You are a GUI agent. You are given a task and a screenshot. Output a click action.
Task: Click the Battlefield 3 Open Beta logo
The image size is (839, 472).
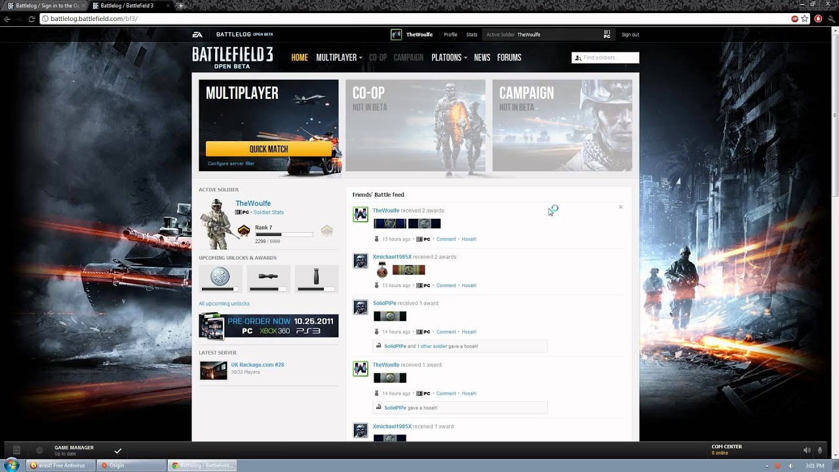pyautogui.click(x=232, y=58)
